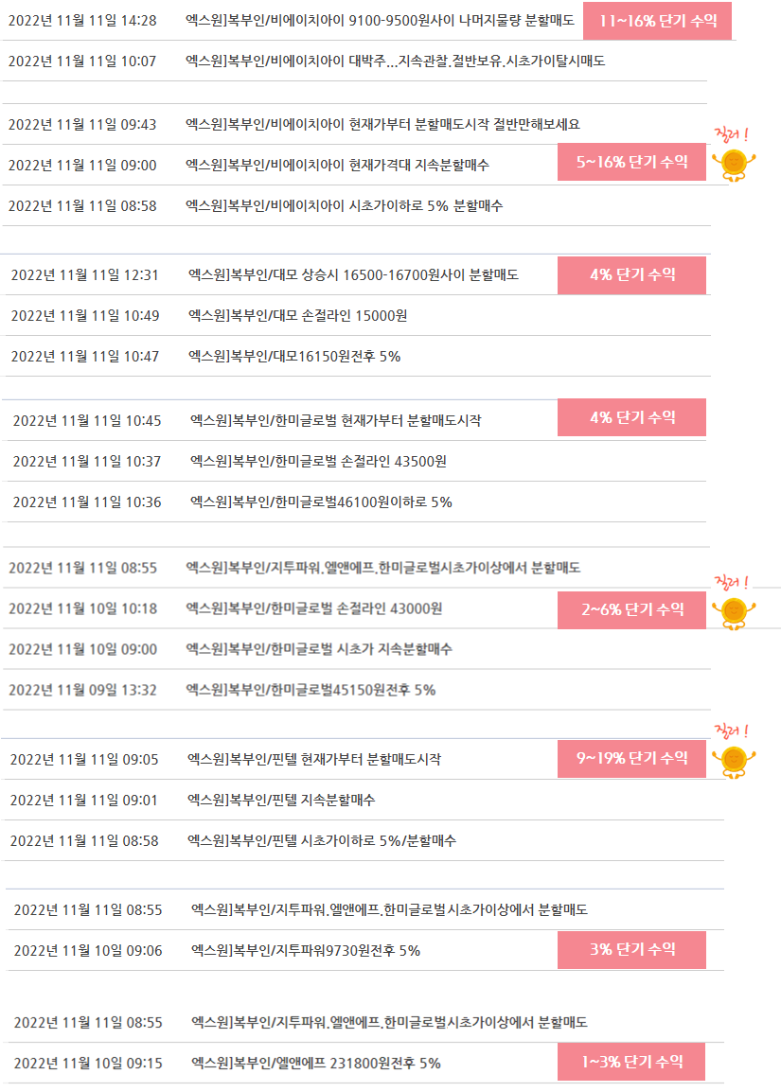Click the mascot icon beside 2~6% 단기 수익

[733, 612]
